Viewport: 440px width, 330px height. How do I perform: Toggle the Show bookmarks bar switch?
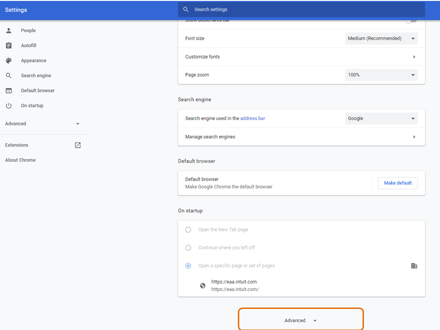411,21
